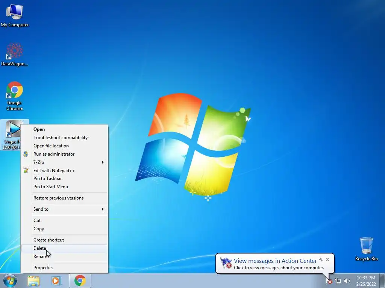Screen dimensions: 385x288
Task: Click Delete in the context menu
Action: [x=64, y=248]
